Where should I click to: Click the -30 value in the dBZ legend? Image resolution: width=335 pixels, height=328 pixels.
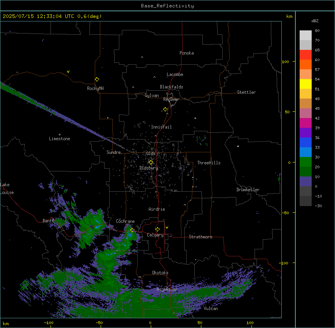point(318,206)
